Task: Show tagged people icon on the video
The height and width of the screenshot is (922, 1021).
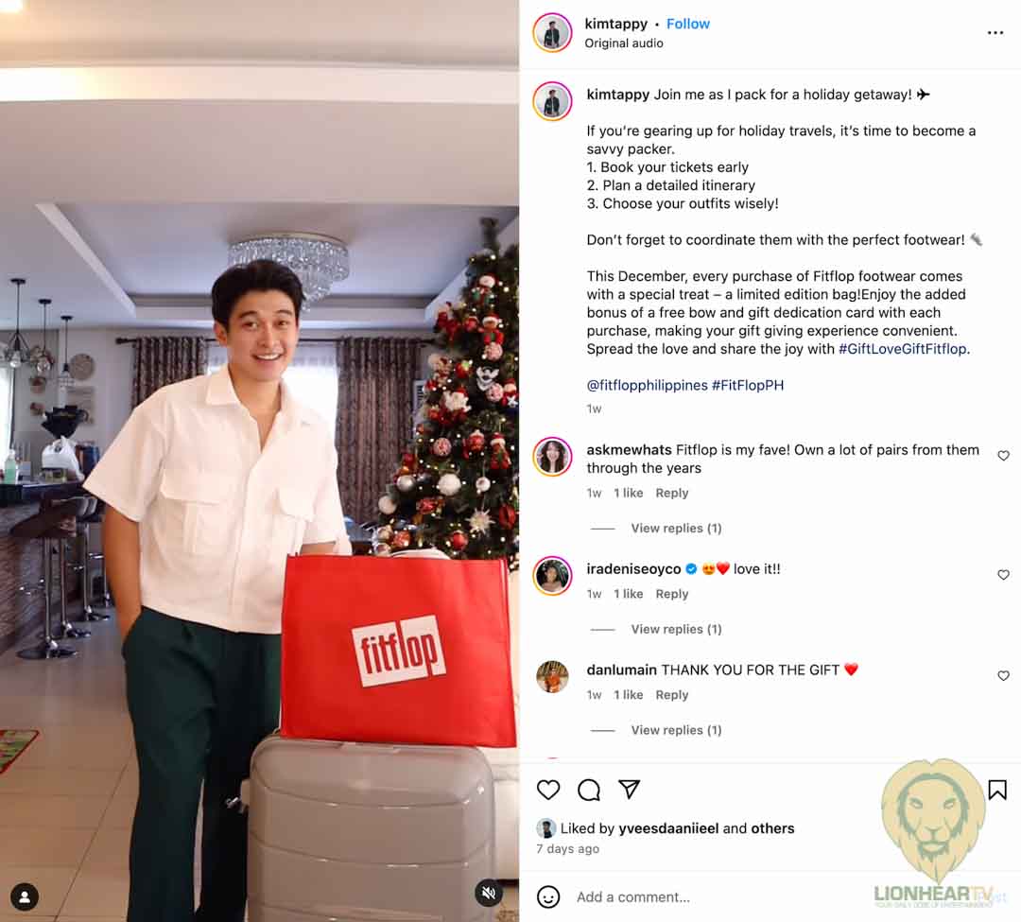Action: pyautogui.click(x=25, y=897)
